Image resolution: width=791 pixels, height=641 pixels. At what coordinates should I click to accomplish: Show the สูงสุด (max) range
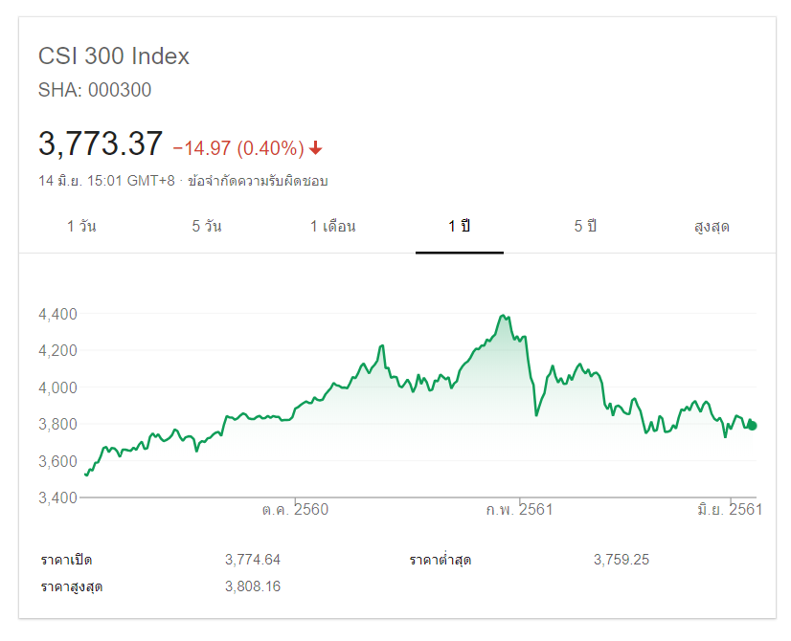pyautogui.click(x=712, y=227)
